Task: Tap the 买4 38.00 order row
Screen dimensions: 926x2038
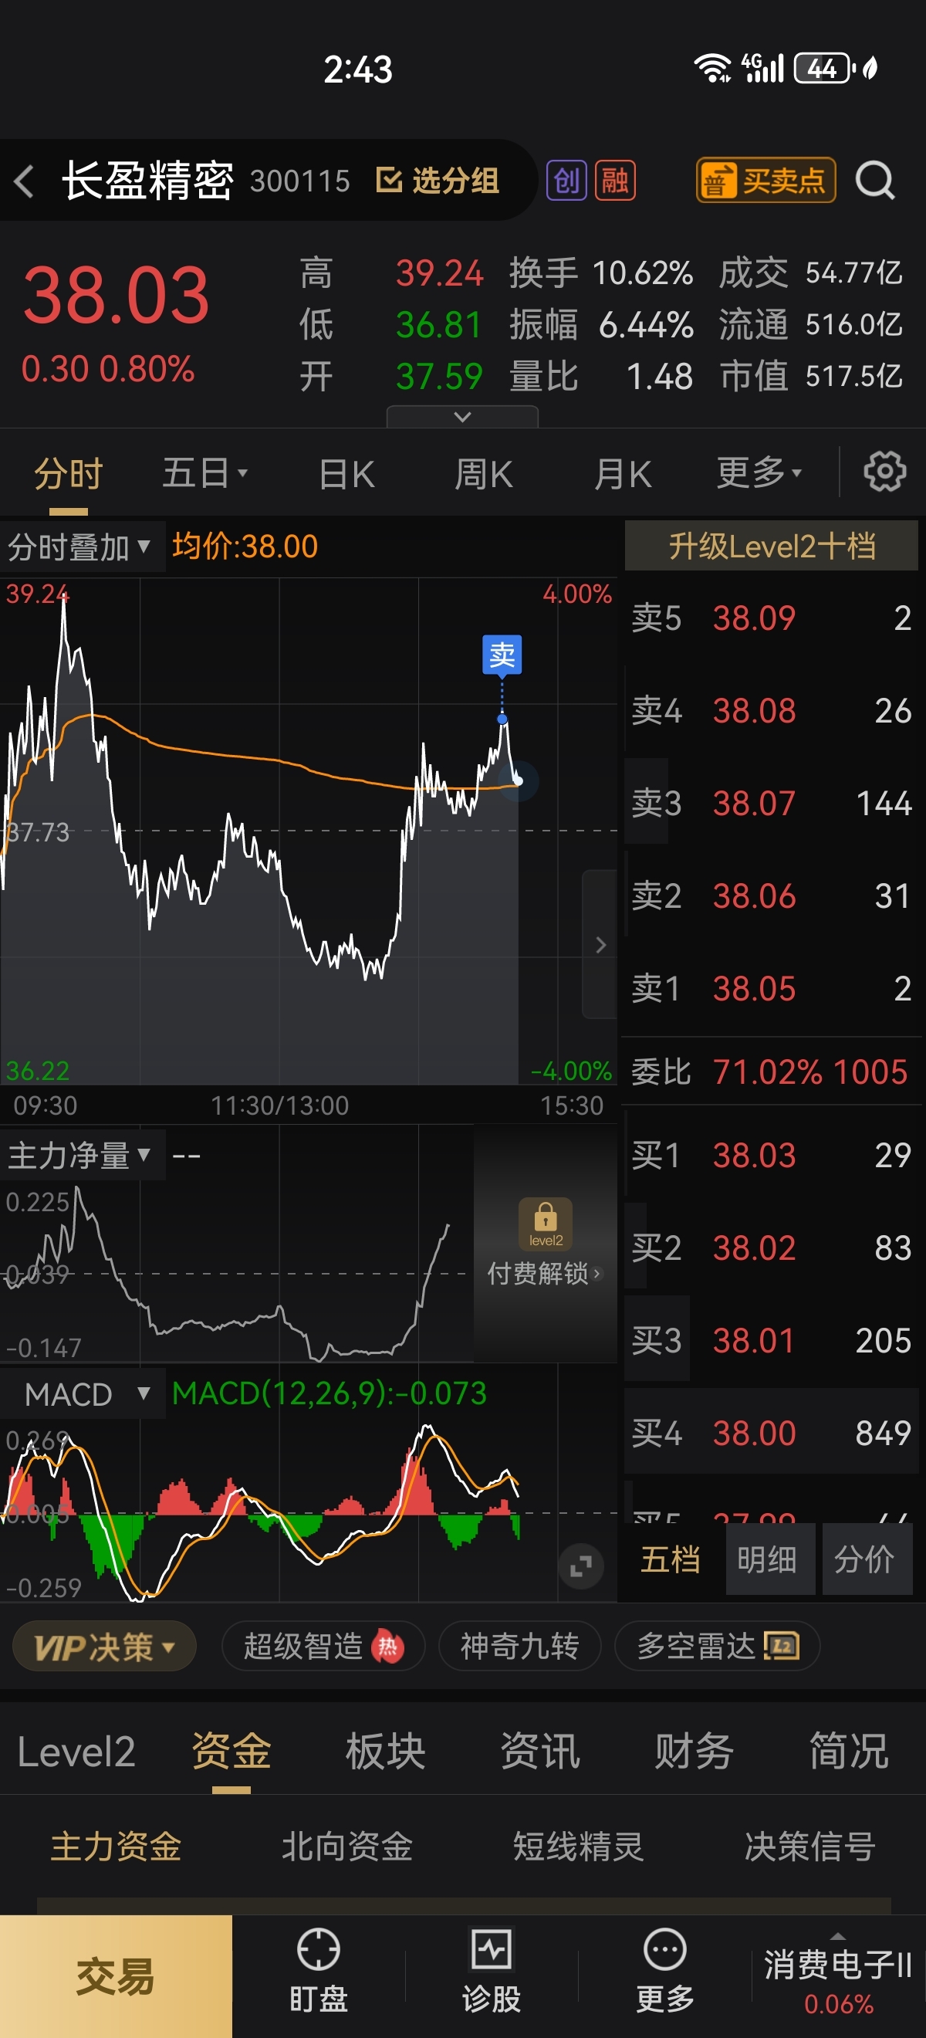Action: pyautogui.click(x=771, y=1433)
